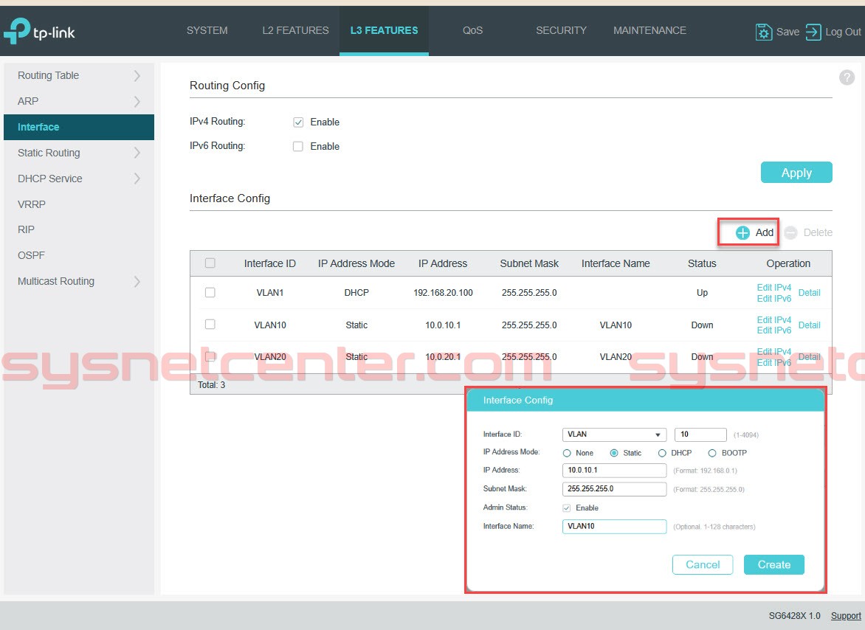Open the help question mark icon

(x=847, y=77)
